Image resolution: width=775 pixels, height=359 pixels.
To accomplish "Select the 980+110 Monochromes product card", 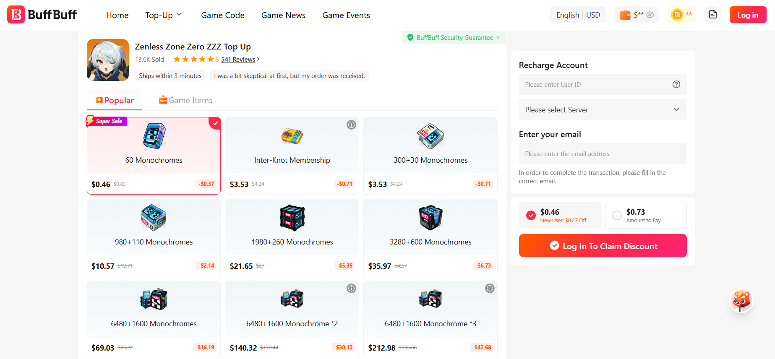I will (x=154, y=237).
